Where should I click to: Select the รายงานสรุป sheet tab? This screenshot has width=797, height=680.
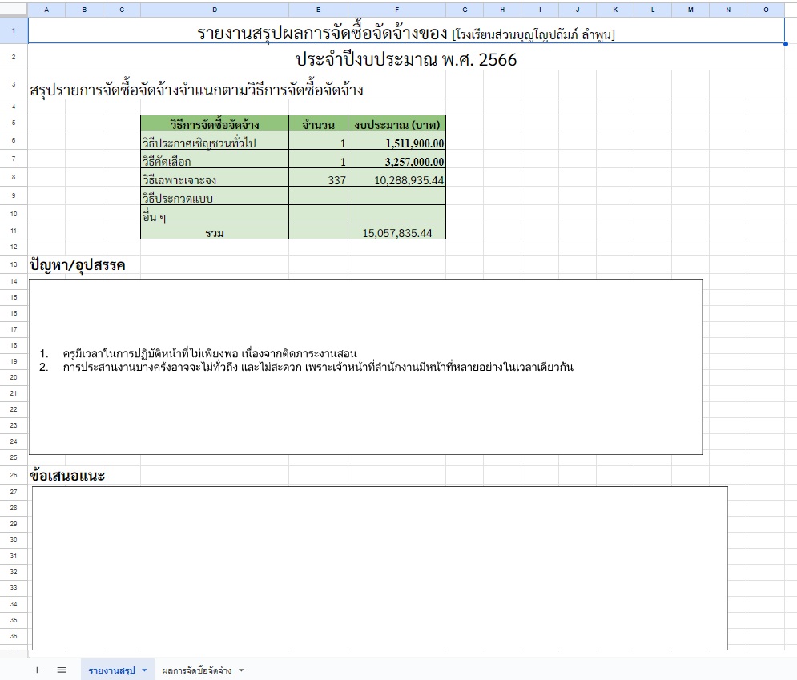pos(111,670)
